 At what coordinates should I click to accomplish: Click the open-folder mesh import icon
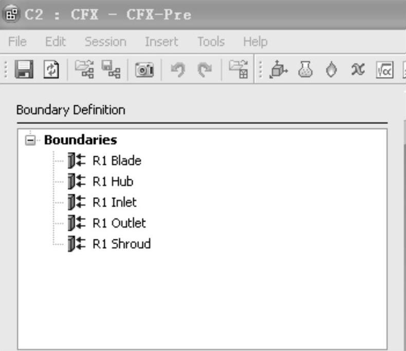[x=84, y=69]
